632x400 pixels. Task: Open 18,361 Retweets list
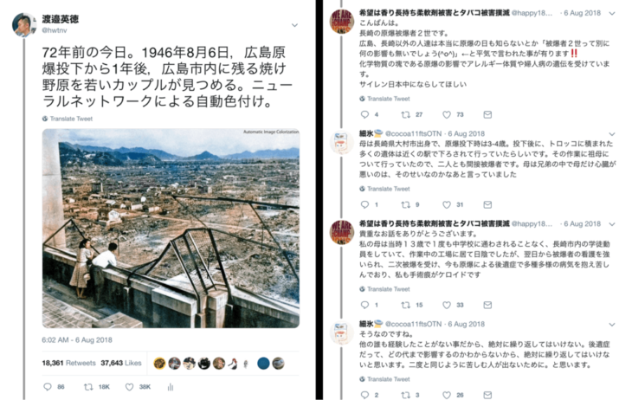coord(68,363)
